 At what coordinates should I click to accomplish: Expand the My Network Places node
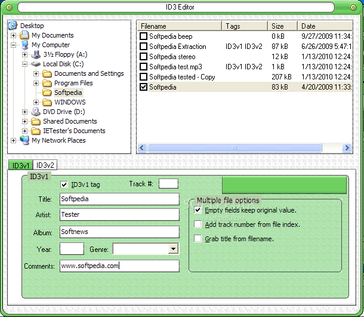14,140
